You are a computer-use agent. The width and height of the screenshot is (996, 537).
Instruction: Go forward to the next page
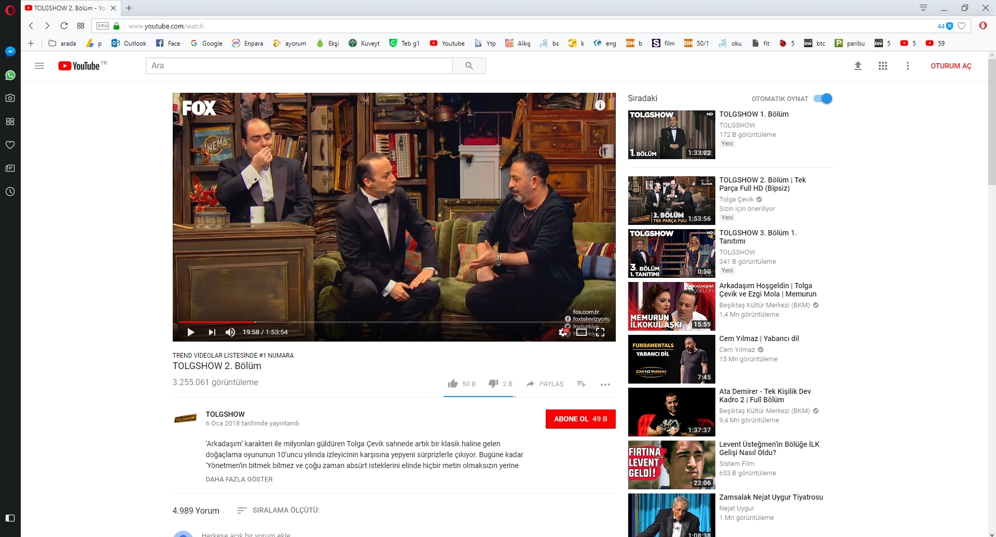pyautogui.click(x=47, y=26)
